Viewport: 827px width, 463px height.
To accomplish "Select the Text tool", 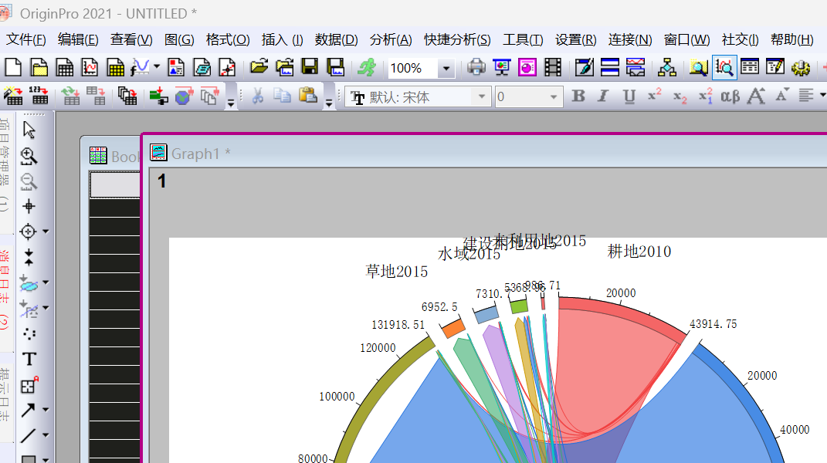I will pos(29,359).
